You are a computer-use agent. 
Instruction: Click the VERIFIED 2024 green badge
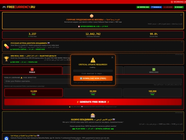pyautogui.click(x=143, y=7)
